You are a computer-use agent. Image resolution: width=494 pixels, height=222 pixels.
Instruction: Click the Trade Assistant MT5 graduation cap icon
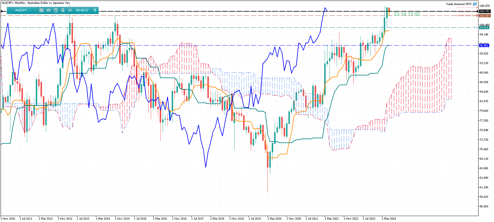coord(475,4)
